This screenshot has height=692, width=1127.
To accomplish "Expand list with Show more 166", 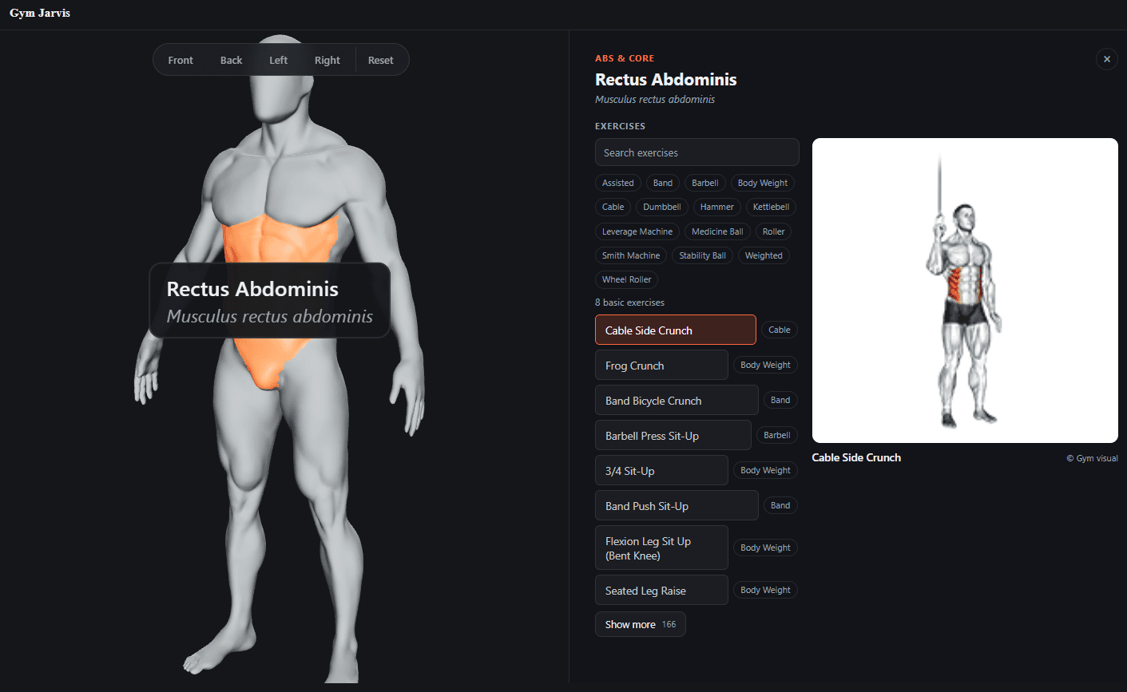I will (x=641, y=624).
